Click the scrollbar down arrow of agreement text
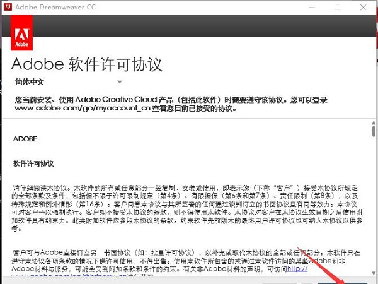The image size is (378, 284). click(x=374, y=273)
